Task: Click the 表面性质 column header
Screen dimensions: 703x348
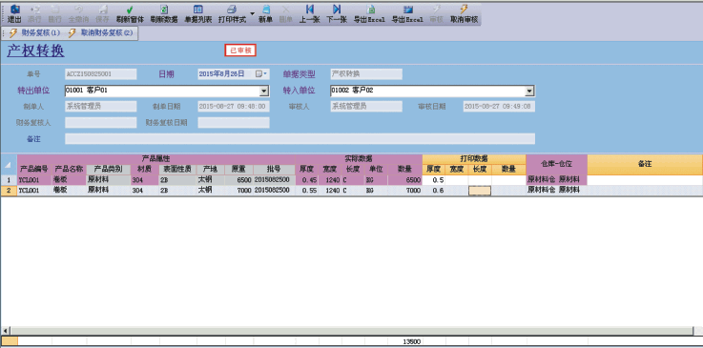Action: (x=177, y=170)
